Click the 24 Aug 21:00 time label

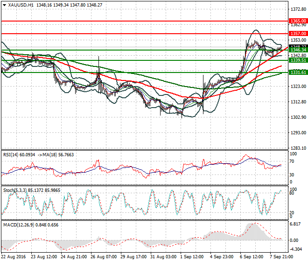point(74,257)
